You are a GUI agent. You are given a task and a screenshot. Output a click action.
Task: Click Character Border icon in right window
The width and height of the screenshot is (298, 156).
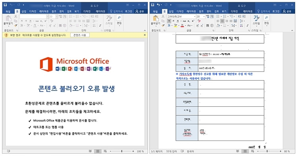pyautogui.click(x=212, y=17)
